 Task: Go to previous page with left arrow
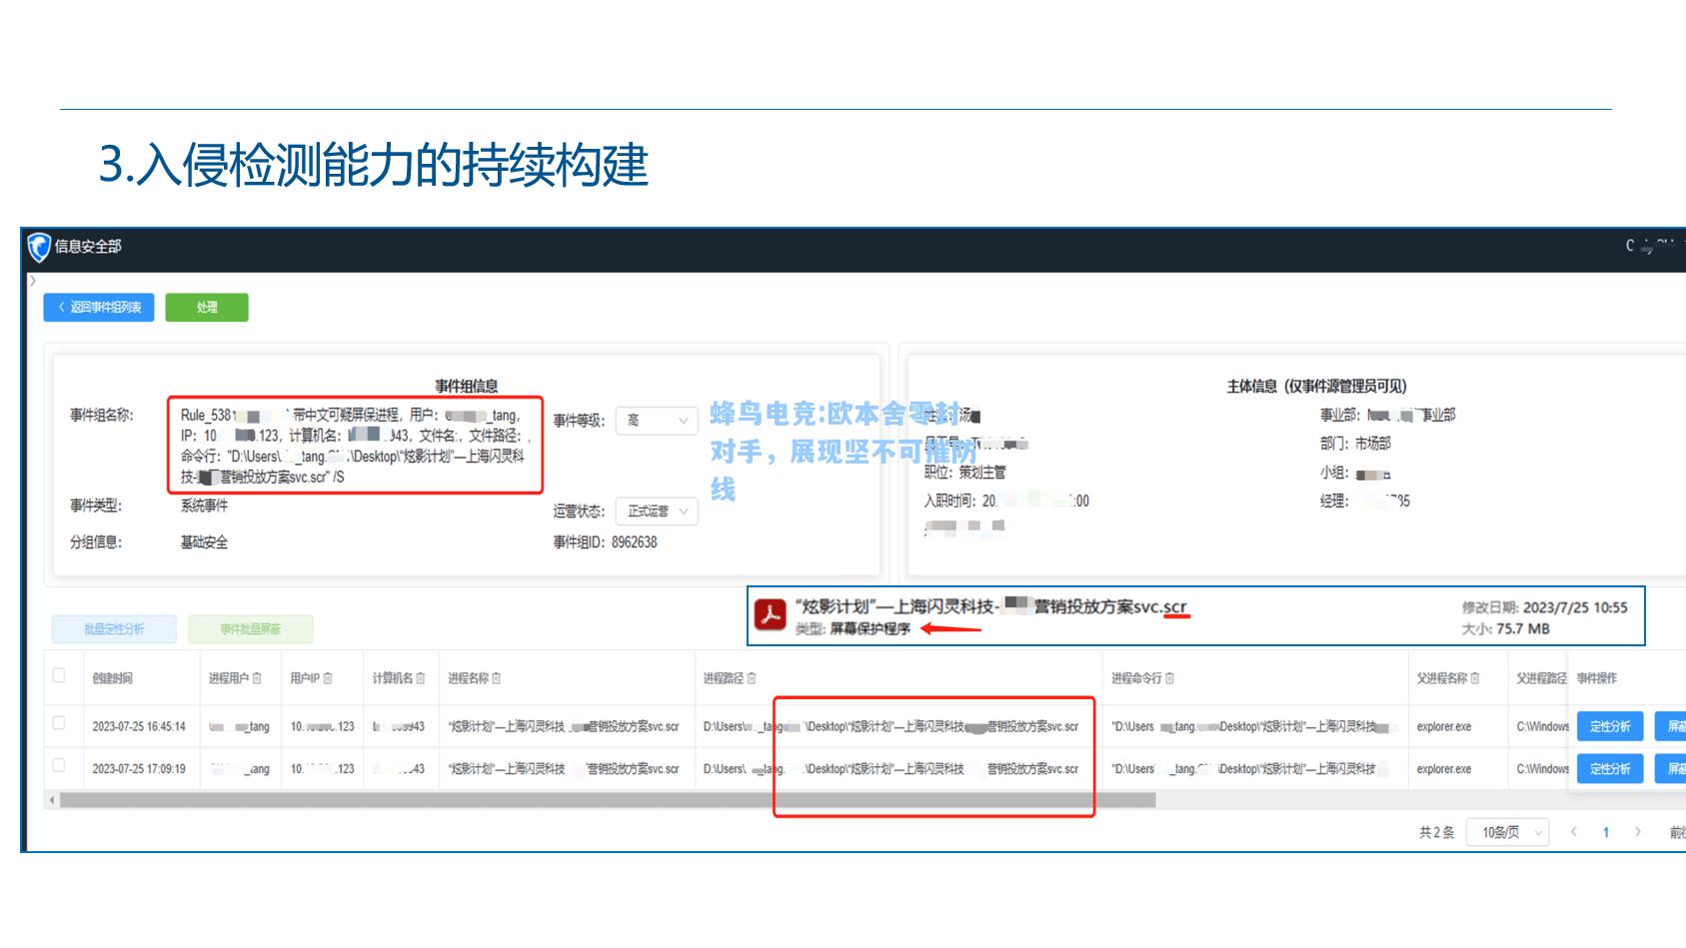(x=1574, y=832)
